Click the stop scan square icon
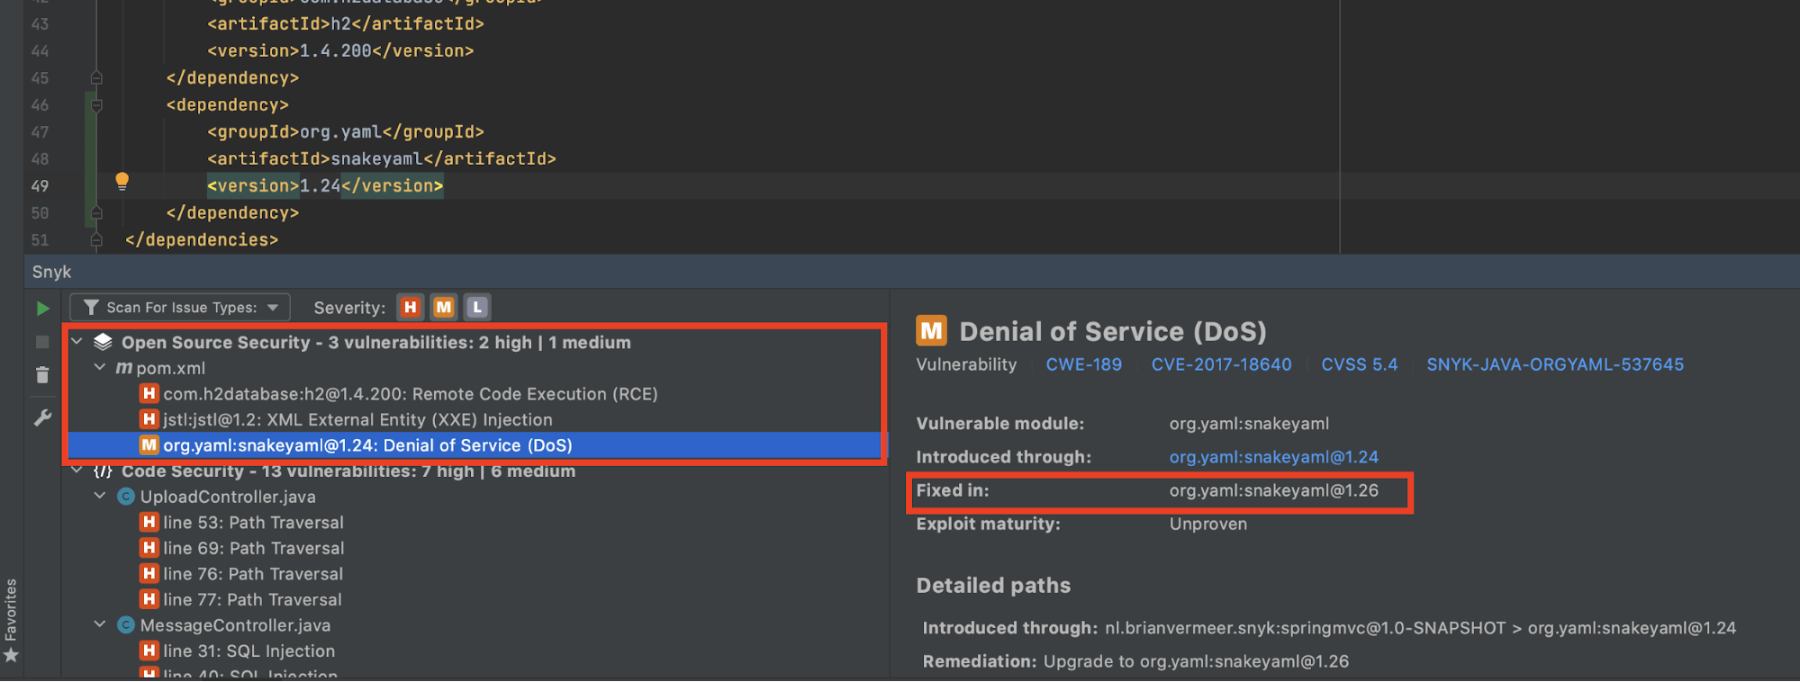 42,342
